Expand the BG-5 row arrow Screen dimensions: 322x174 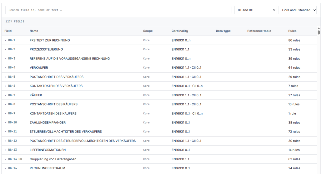point(6,77)
